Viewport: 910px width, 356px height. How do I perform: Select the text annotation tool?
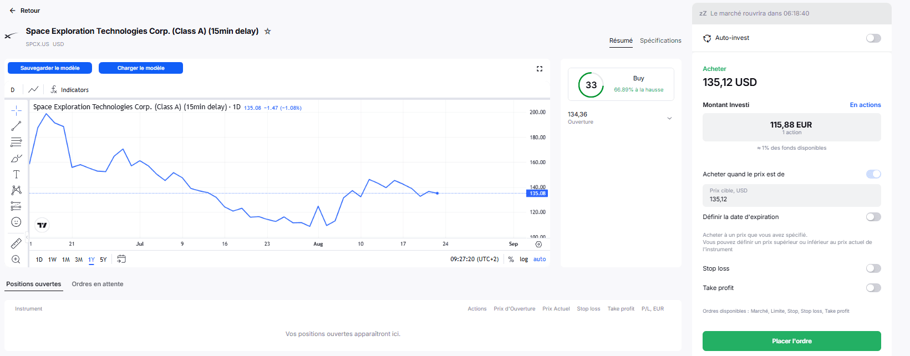[16, 174]
